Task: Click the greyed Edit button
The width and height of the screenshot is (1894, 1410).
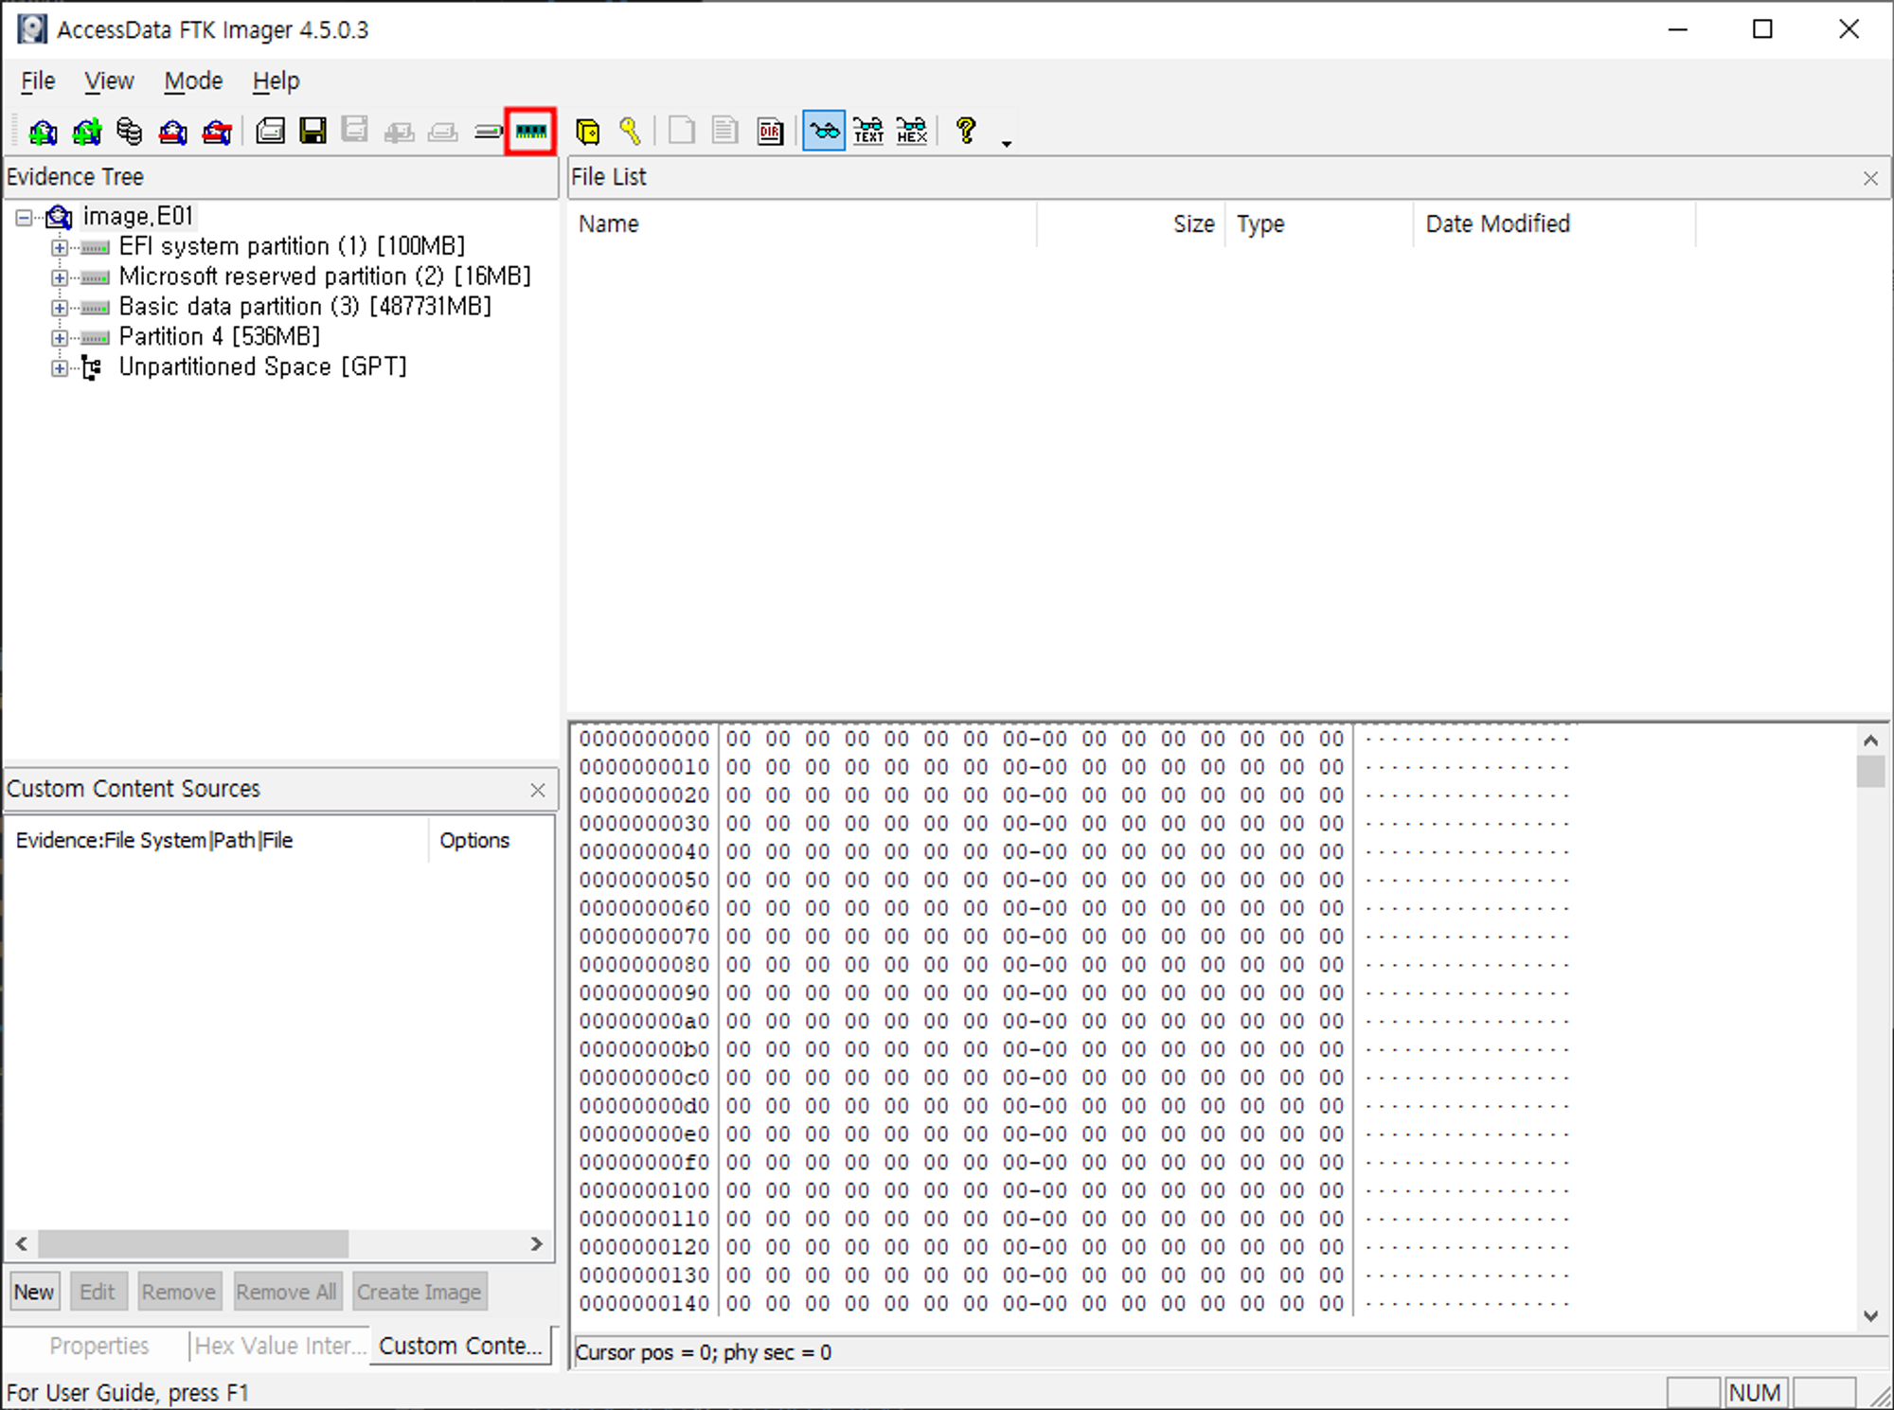Action: tap(98, 1292)
